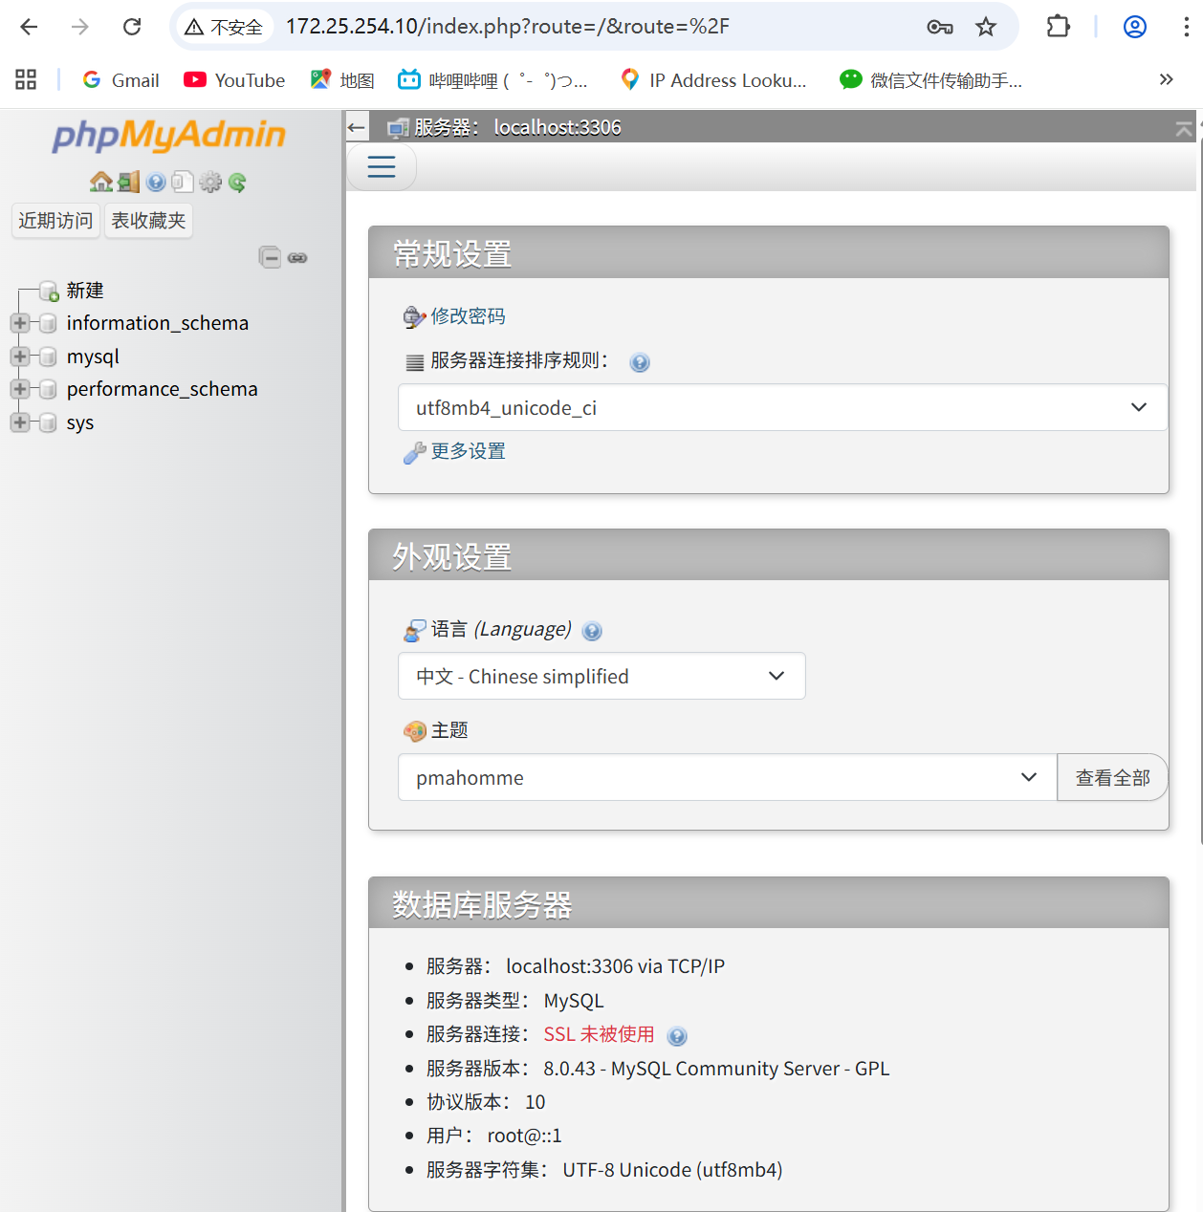This screenshot has height=1212, width=1203.
Task: Open the mysql database link
Action: click(93, 357)
